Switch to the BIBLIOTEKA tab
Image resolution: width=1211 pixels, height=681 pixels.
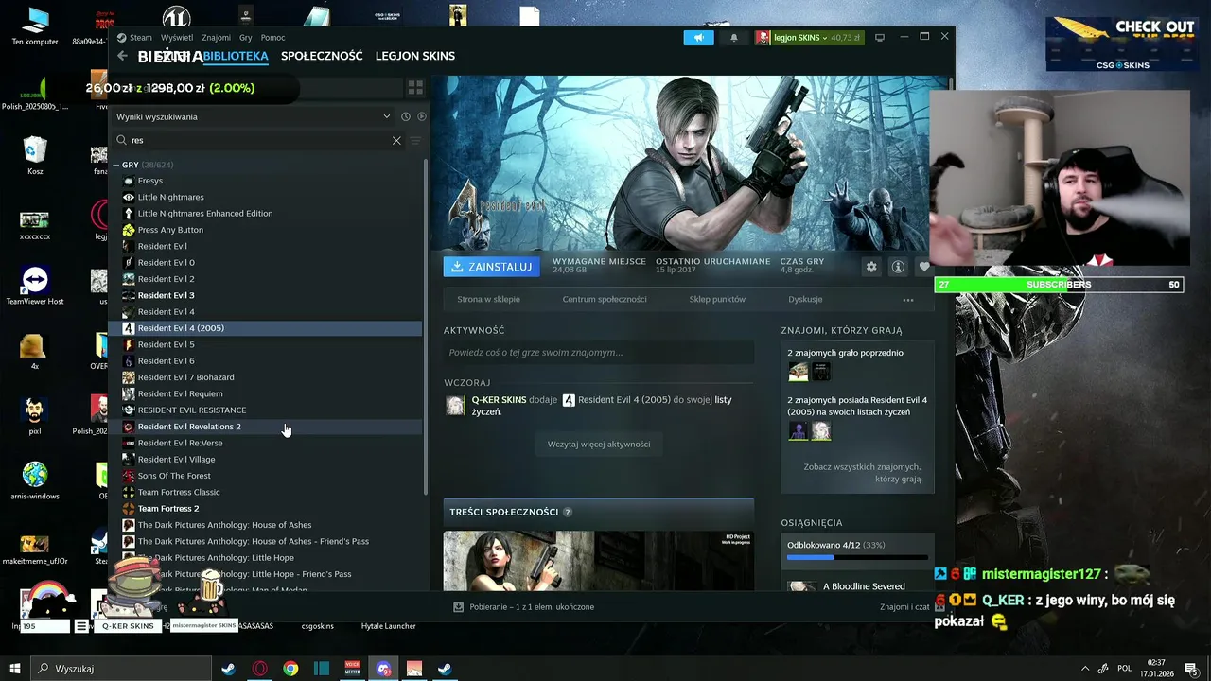236,56
